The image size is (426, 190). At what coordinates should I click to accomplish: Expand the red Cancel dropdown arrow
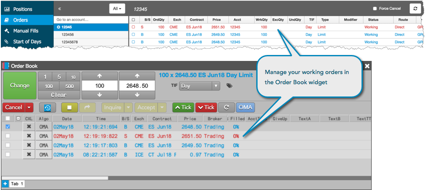pos(29,107)
